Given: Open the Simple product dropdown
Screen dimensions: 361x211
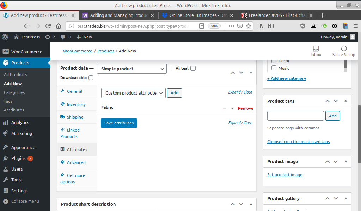Looking at the screenshot, I should 132,69.
